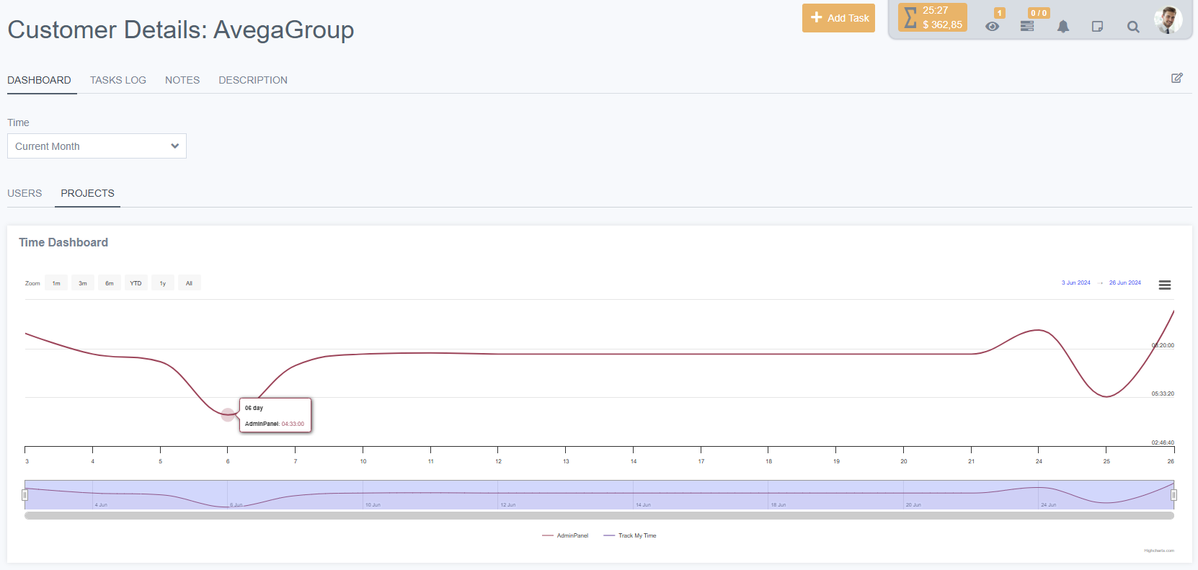1198x570 pixels.
Task: Click the All zoom button
Action: 189,283
